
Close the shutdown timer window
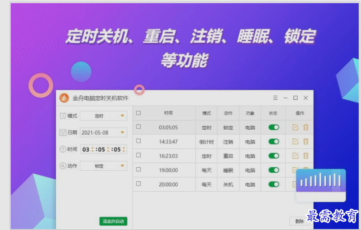coord(306,98)
